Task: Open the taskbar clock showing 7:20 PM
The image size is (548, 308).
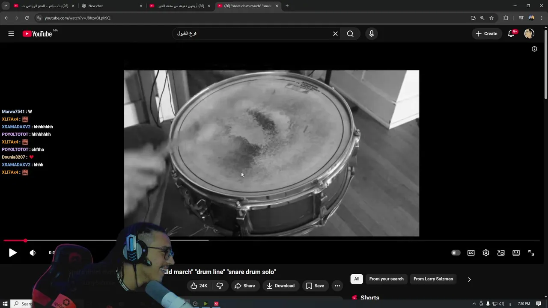Action: click(x=524, y=304)
